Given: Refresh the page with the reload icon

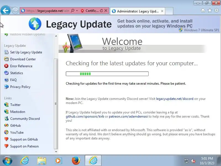Looking at the screenshot, I should click(101, 11).
